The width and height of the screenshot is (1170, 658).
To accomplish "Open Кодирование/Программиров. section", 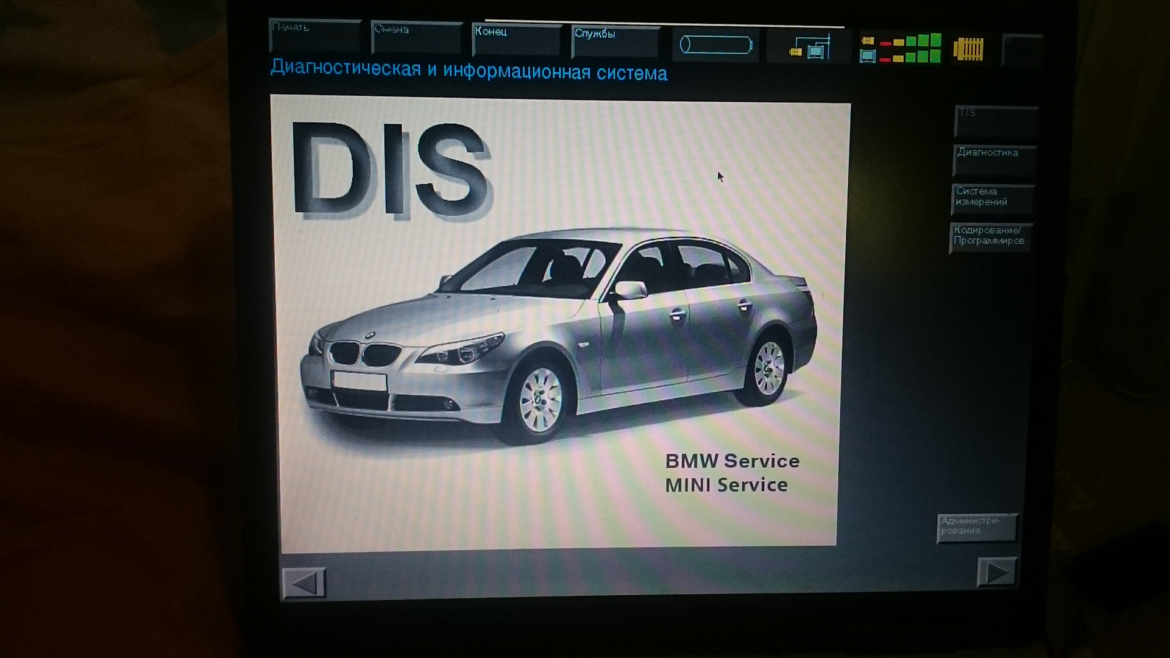I will [x=990, y=238].
